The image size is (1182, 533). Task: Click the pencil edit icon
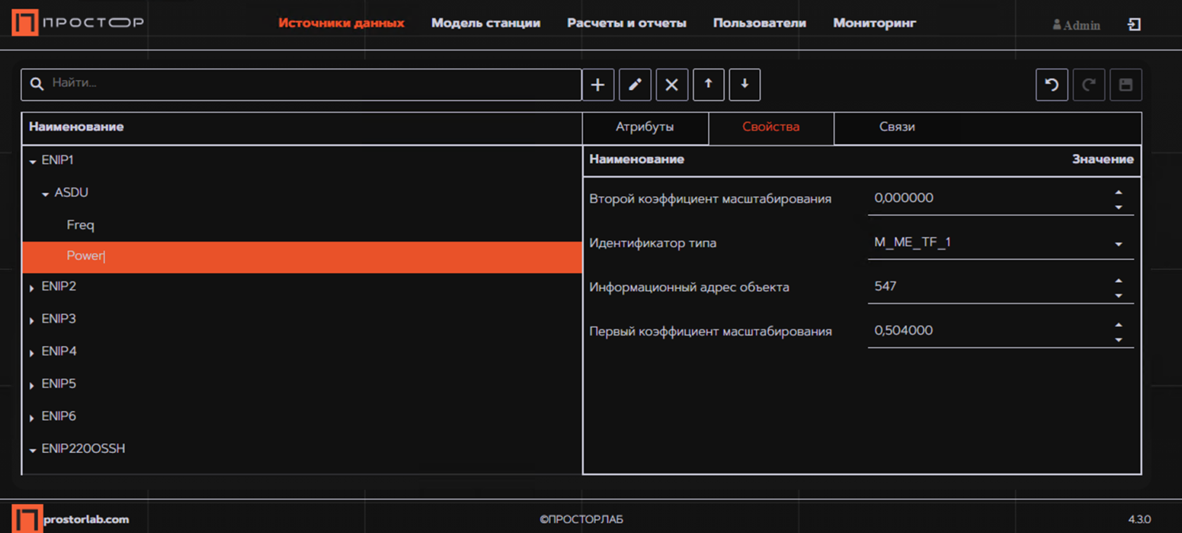click(x=635, y=85)
